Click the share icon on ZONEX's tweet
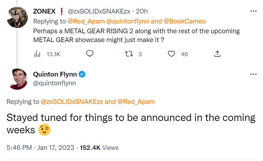The image size is (263, 161). [217, 54]
